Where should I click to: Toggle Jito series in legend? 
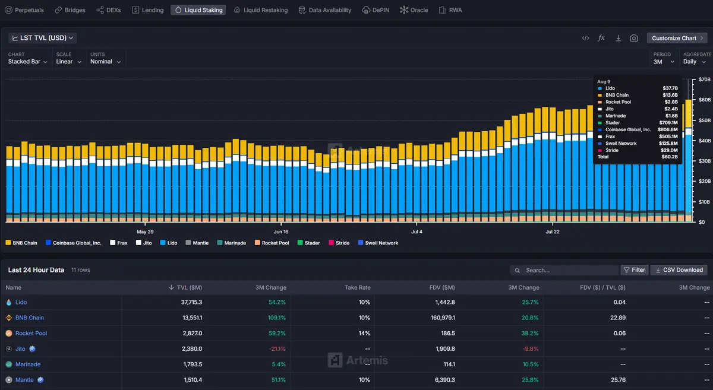(144, 243)
